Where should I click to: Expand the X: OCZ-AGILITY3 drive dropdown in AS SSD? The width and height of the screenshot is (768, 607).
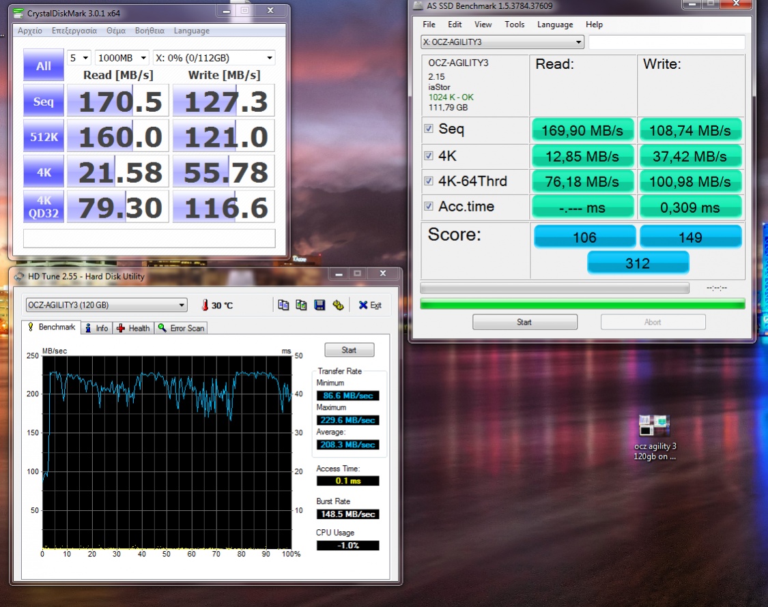(x=502, y=42)
